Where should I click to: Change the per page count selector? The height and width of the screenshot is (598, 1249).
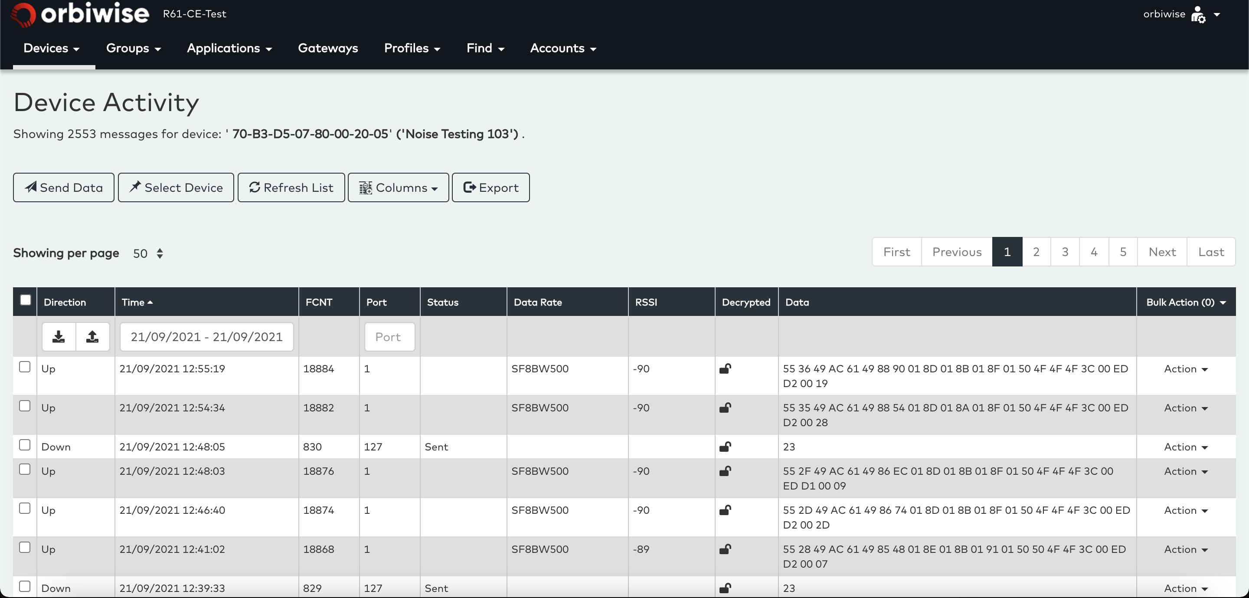point(148,253)
